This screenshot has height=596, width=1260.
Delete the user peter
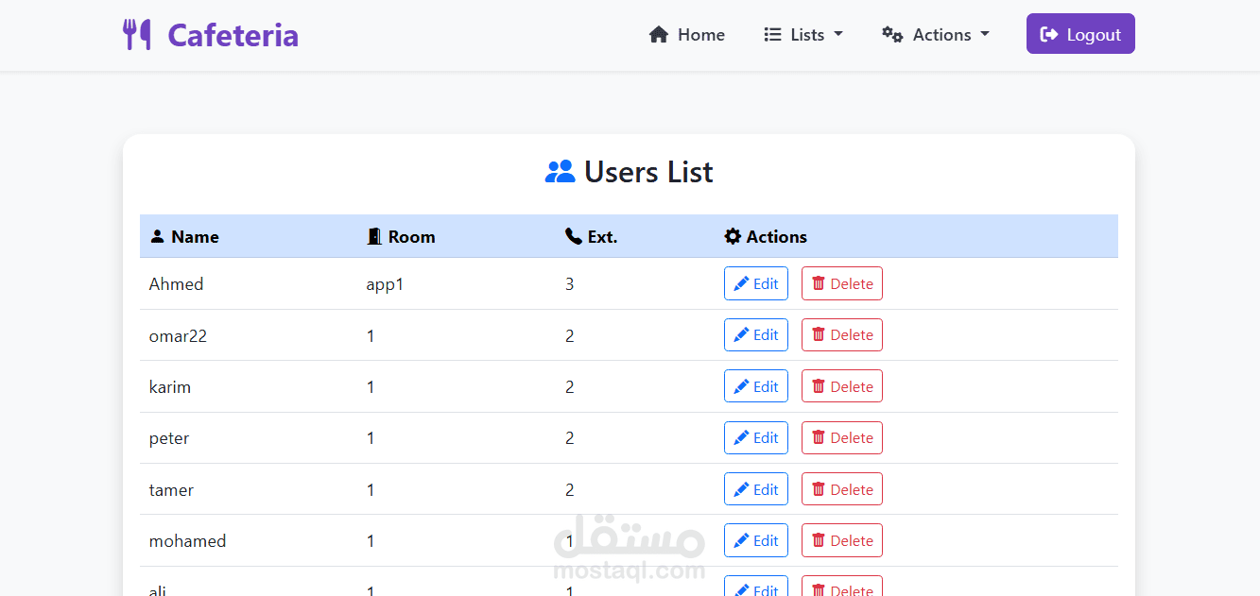842,437
